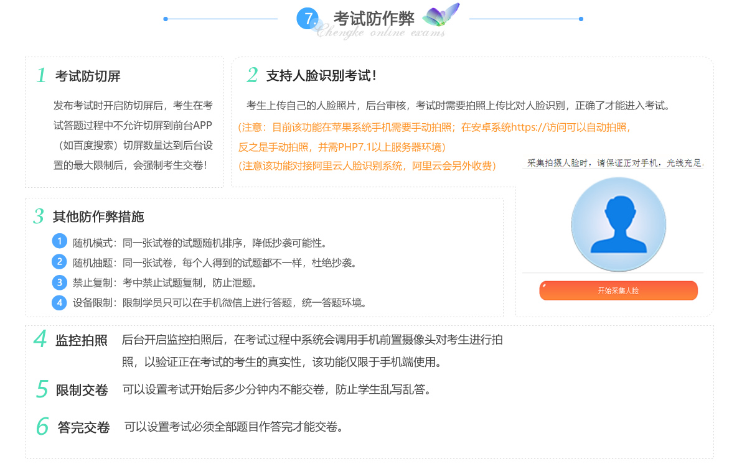Click text 以验证正在考试的考生的真实性
The image size is (747, 464).
(x=223, y=362)
